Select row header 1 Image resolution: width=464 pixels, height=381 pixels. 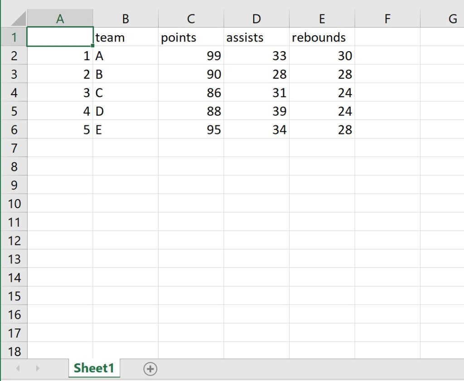point(14,37)
